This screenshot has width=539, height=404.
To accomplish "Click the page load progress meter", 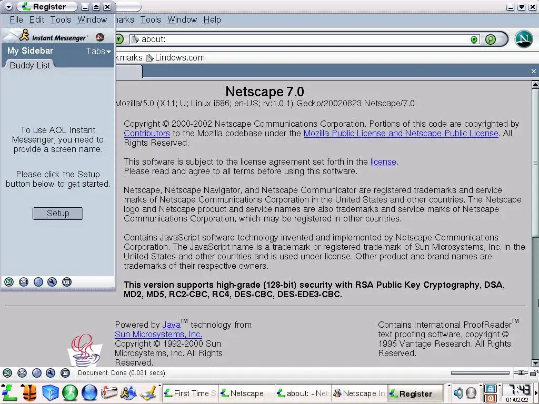I will [480, 373].
